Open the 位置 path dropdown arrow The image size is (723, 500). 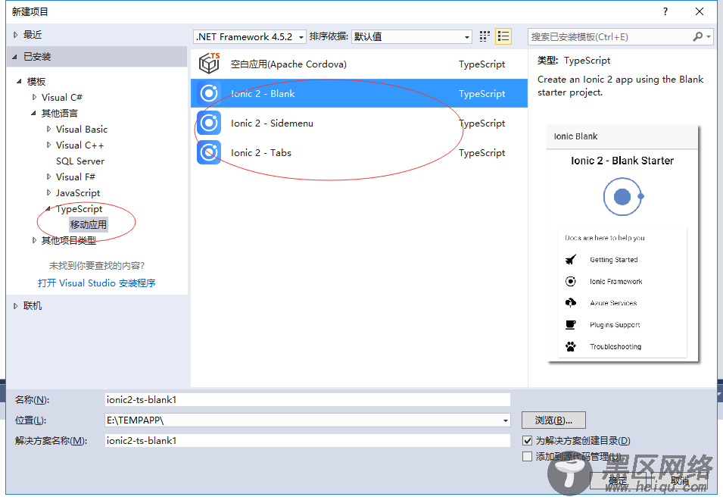coord(506,420)
